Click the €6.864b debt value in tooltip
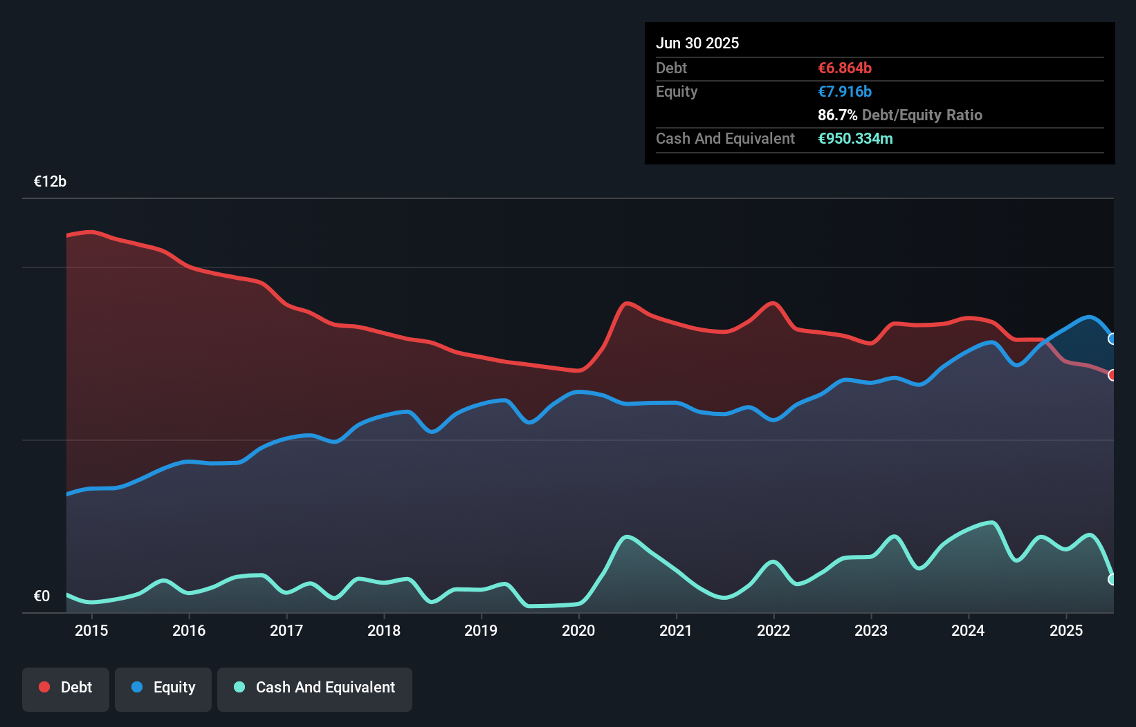Viewport: 1136px width, 727px height. 845,68
